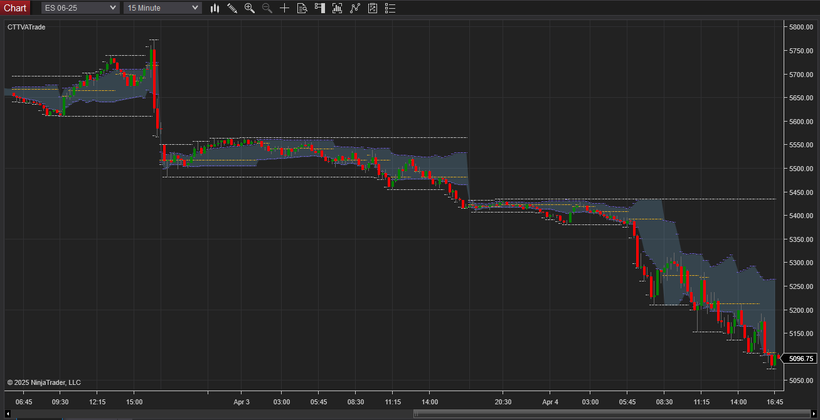Screen dimensions: 820x420
Task: Click the 5050.00 price axis label
Action: [801, 381]
